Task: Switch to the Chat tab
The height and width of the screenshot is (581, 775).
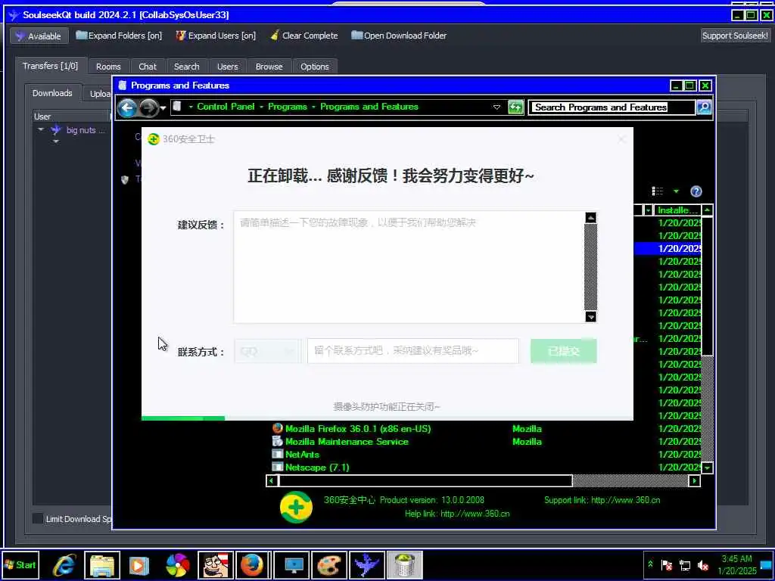Action: point(148,67)
